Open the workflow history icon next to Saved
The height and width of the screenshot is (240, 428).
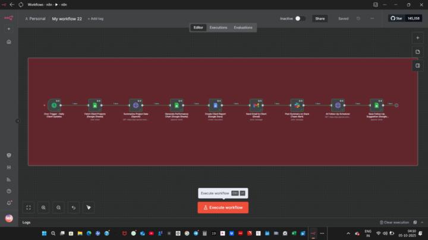[x=358, y=18]
